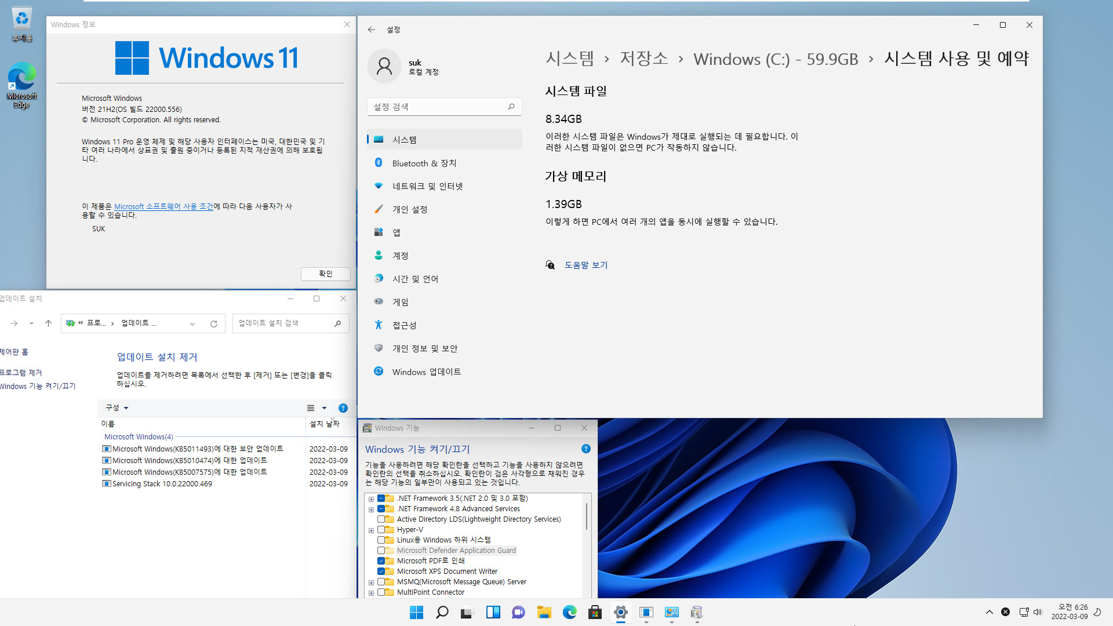Open Windows 업데이트 settings
The height and width of the screenshot is (626, 1113).
(x=444, y=372)
